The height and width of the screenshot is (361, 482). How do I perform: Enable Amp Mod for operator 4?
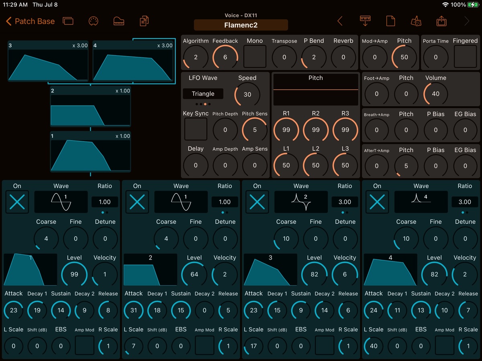(x=445, y=345)
